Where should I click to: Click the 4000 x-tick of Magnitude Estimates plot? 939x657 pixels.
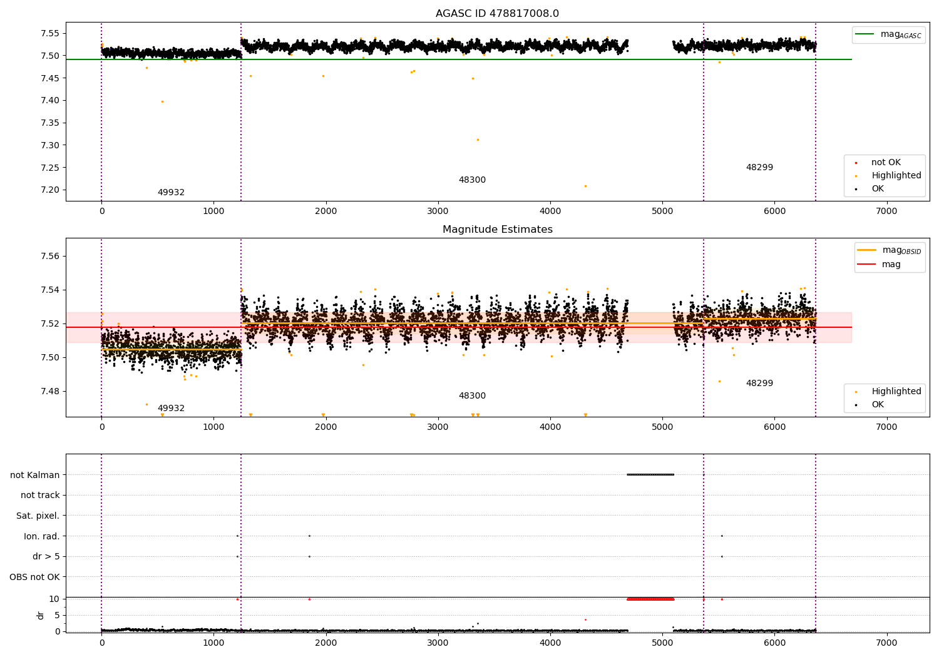click(x=550, y=427)
